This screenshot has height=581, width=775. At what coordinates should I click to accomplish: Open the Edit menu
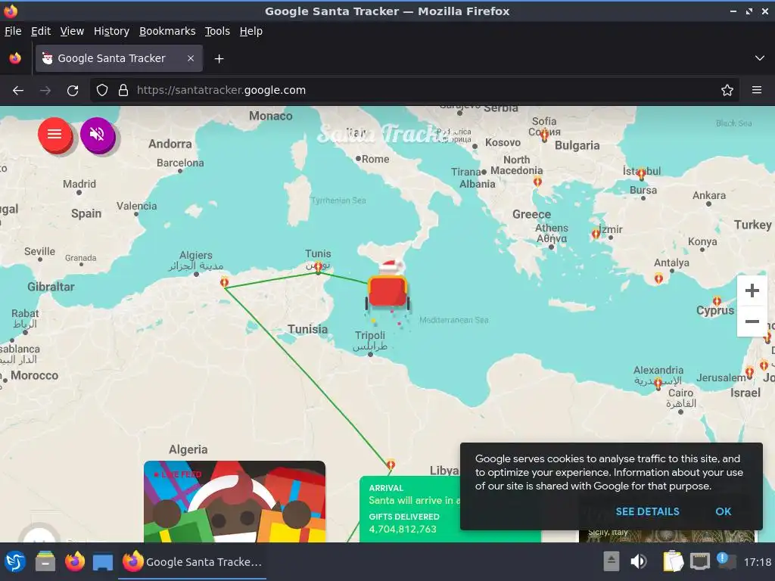pos(41,31)
